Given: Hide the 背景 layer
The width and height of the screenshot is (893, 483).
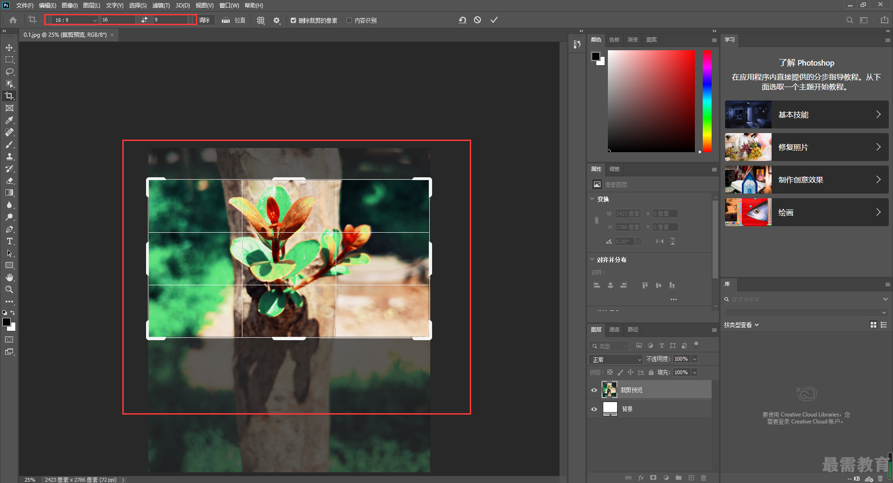Looking at the screenshot, I should 594,409.
